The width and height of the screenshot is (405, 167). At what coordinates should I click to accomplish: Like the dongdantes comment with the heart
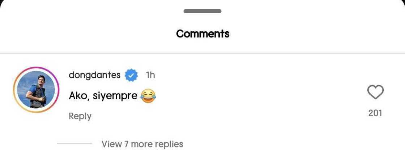(x=375, y=92)
